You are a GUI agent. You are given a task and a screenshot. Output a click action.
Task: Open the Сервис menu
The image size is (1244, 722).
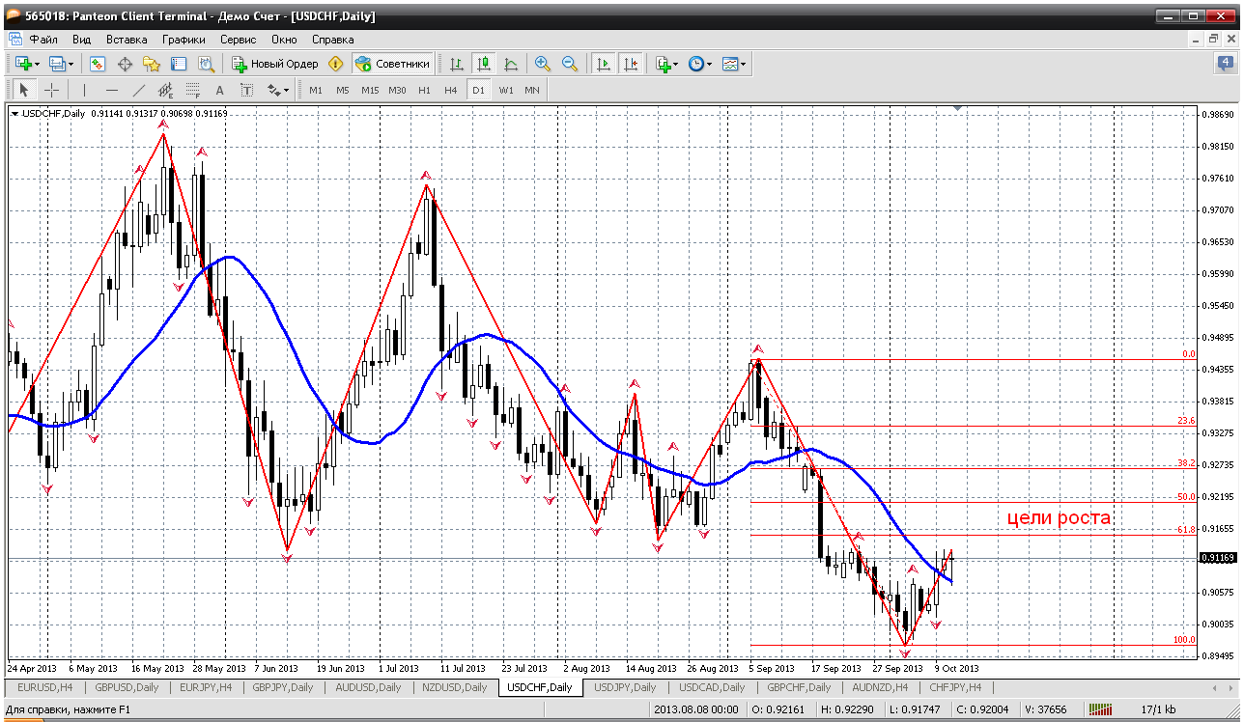pos(238,40)
